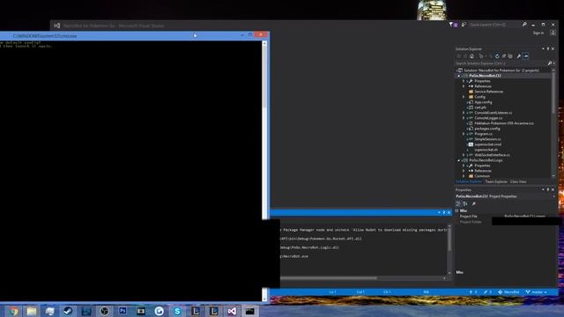Click the master branch indicator in status bar

(537, 292)
